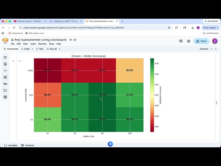The height and width of the screenshot is (166, 221).
Task: Open the browser profile avatar in toolbar
Action: click(198, 28)
